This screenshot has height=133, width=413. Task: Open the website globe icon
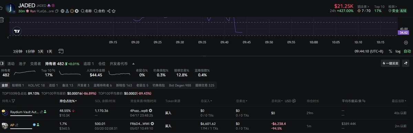coord(63,11)
